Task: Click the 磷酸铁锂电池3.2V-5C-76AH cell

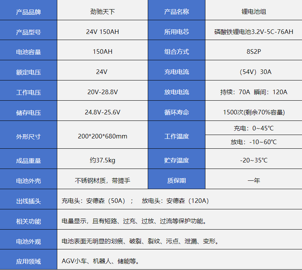Action: (x=254, y=32)
